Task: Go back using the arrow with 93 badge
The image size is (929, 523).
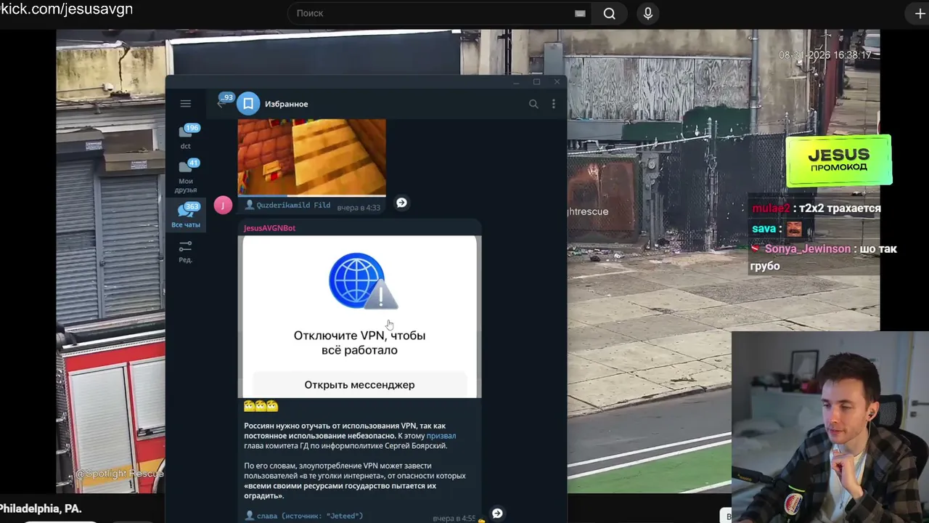Action: coord(225,101)
